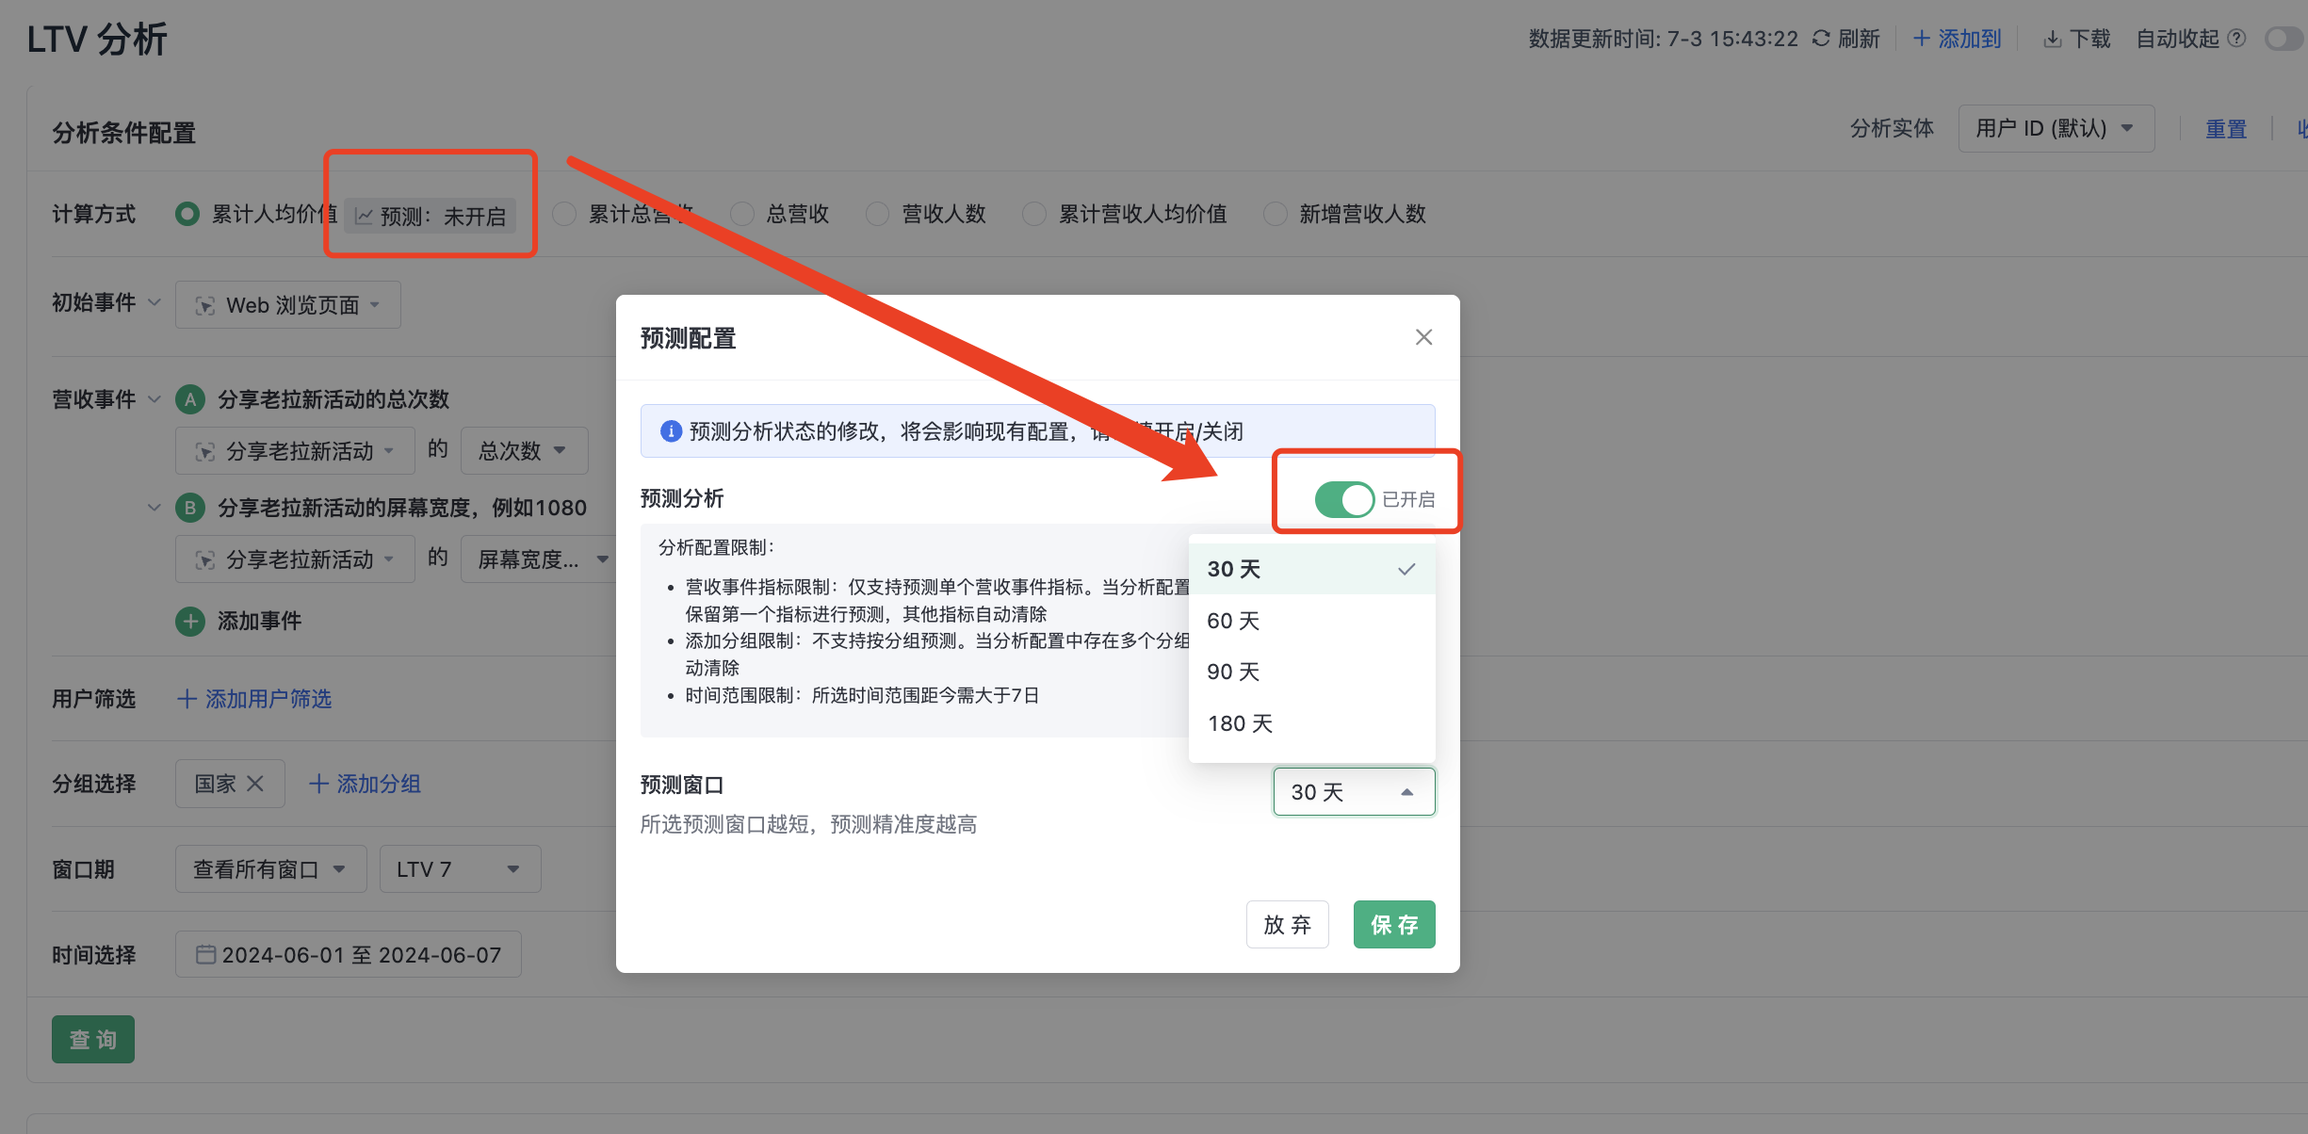
Task: Click the event icon inside Web 浏览页面 selector
Action: pos(204,304)
